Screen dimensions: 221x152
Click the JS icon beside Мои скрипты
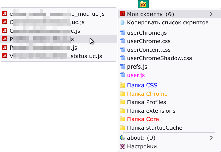(122, 14)
